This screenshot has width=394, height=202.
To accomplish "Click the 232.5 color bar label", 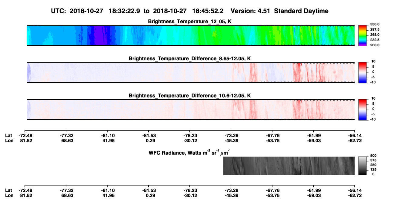I will (x=374, y=40).
